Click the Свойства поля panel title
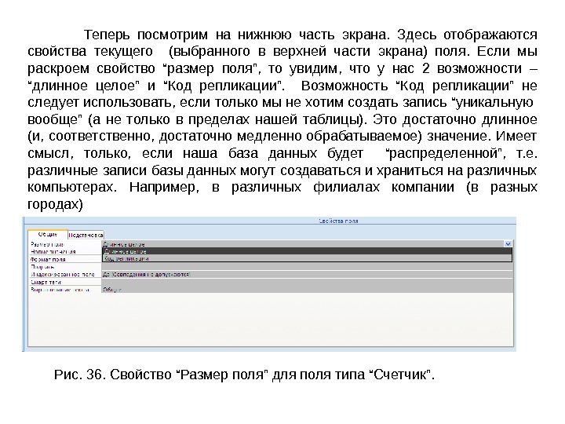The image size is (565, 424). (338, 221)
